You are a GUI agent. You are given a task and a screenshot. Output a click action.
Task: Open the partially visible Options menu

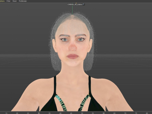click(x=2, y=1)
